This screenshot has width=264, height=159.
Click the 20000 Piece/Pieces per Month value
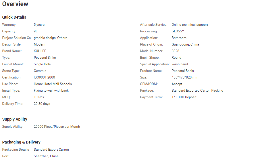(57, 127)
